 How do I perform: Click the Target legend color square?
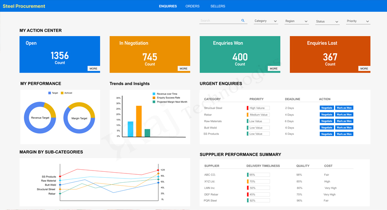click(x=50, y=93)
